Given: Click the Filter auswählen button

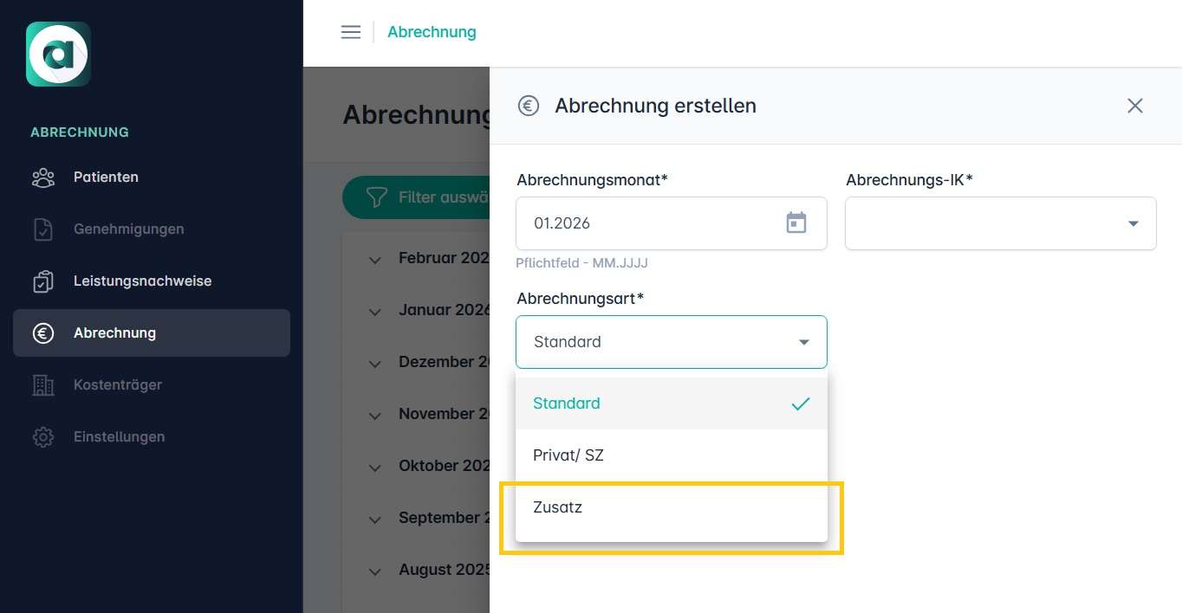Looking at the screenshot, I should point(417,198).
